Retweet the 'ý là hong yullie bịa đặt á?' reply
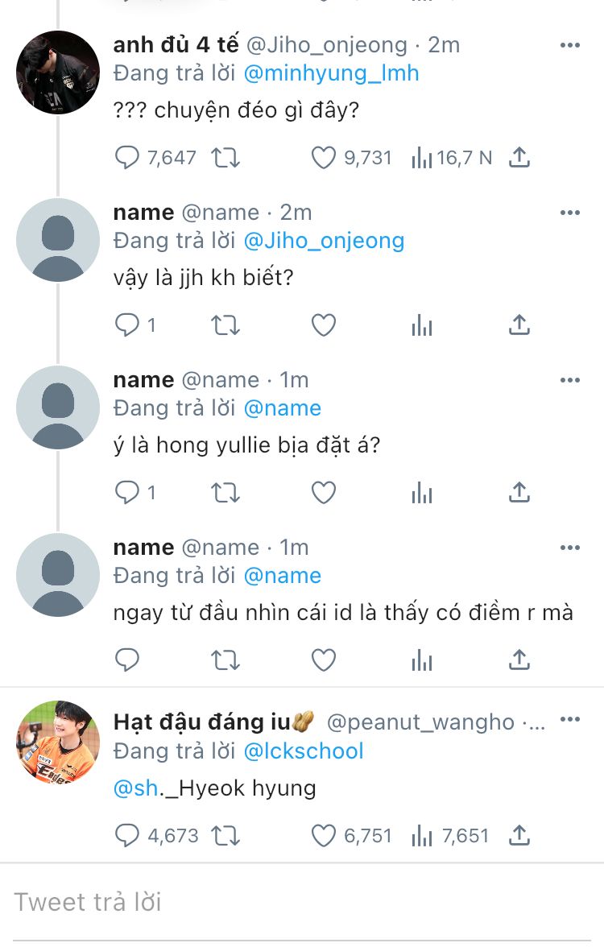This screenshot has height=947, width=604. point(225,493)
